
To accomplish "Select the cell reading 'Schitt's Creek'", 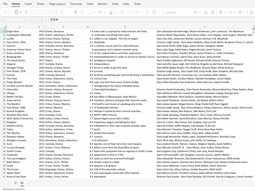I will coord(20,151).
